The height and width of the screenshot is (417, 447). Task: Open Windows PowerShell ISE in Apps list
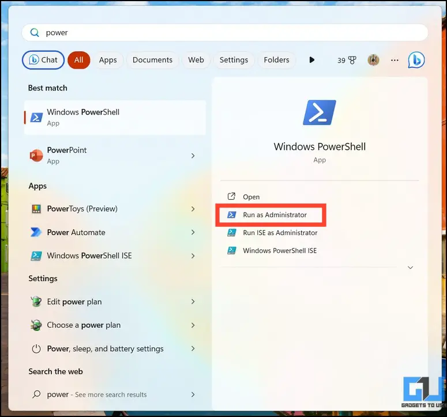click(x=115, y=256)
